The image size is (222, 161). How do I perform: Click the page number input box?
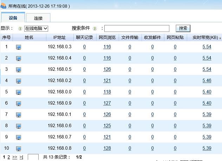pyautogui.click(x=33, y=157)
